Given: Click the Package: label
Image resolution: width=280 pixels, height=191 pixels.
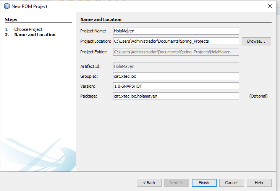Looking at the screenshot, I should coord(89,96).
